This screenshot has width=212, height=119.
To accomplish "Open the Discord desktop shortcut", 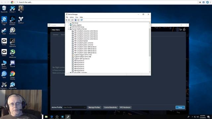I will pyautogui.click(x=13, y=64).
